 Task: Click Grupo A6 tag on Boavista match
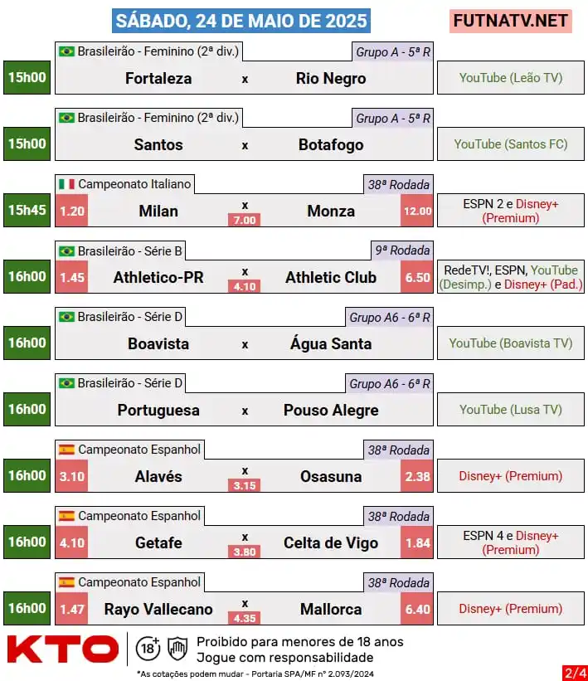point(389,318)
